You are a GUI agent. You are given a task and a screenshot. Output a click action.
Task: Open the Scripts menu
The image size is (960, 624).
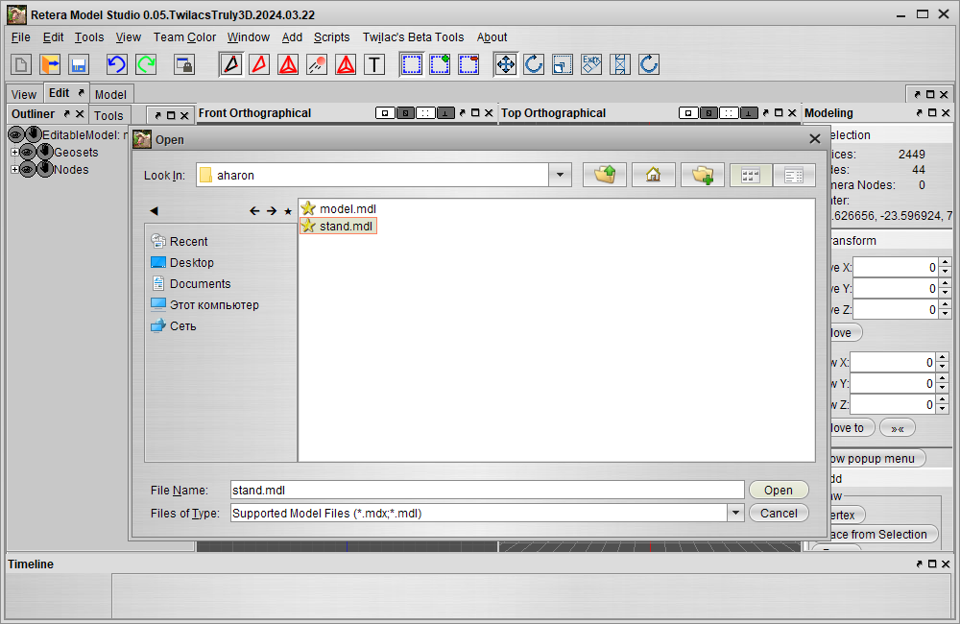tap(332, 37)
